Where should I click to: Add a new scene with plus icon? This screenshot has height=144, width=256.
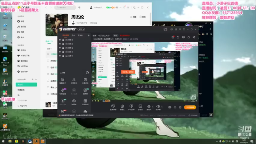[89, 35]
